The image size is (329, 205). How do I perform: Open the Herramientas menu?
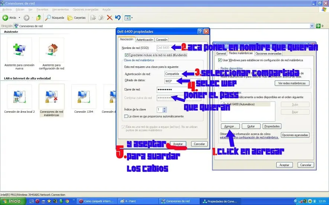click(61, 10)
